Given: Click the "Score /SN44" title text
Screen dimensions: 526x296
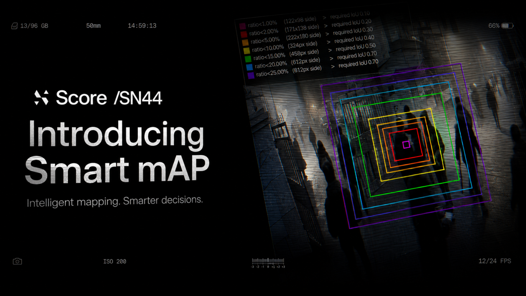Looking at the screenshot, I should [x=109, y=98].
